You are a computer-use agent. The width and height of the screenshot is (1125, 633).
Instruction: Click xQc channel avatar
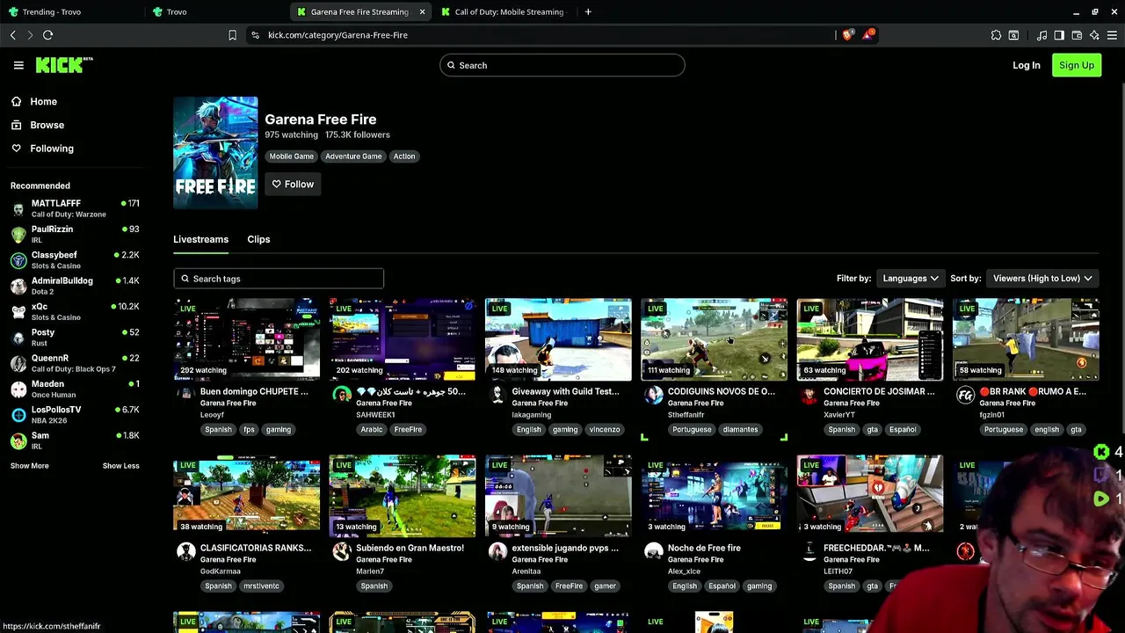pos(18,311)
